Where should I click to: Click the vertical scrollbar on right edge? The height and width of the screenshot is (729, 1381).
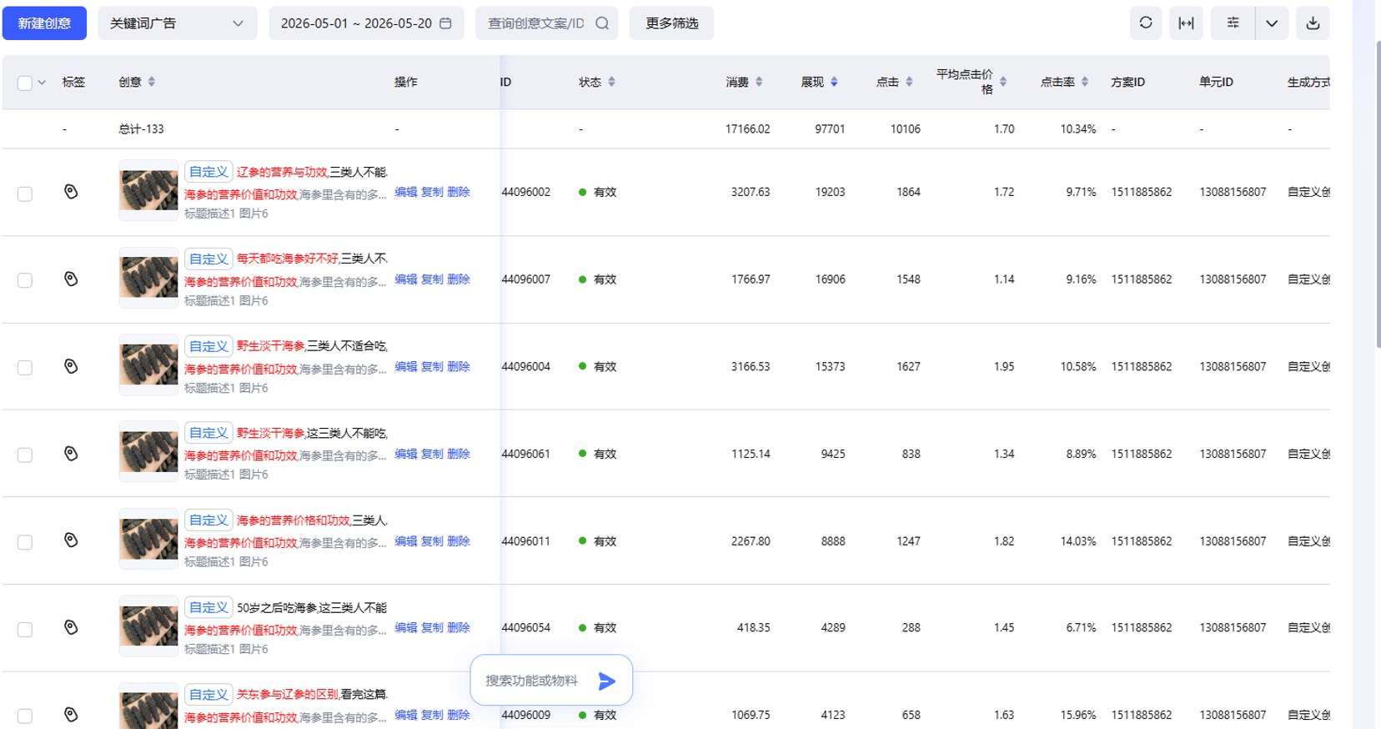[x=1378, y=192]
